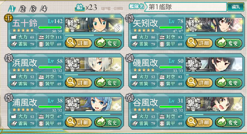Click the flagship slot 1 gold badge

[x=8, y=19]
